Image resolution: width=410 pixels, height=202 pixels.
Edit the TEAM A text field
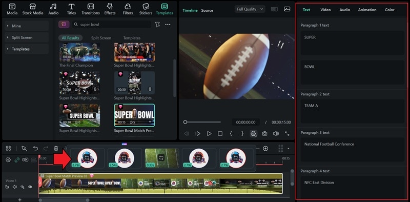click(352, 111)
